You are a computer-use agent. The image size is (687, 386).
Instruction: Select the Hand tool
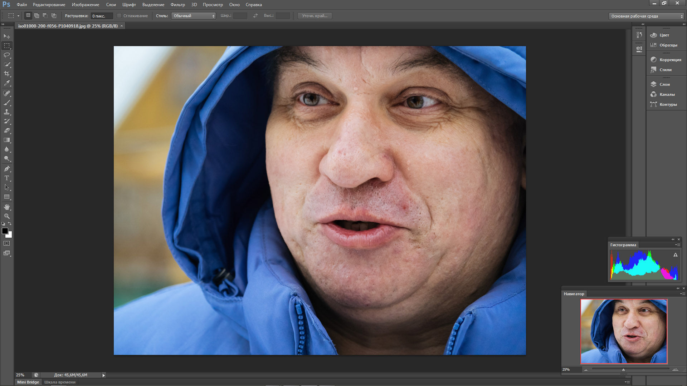(7, 207)
